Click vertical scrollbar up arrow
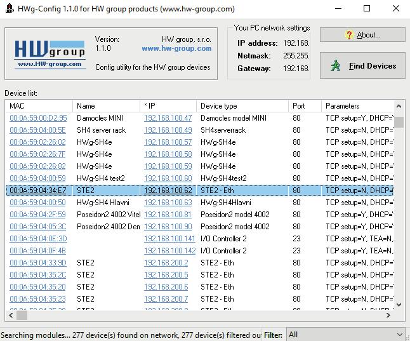The width and height of the screenshot is (410, 341). [x=399, y=106]
